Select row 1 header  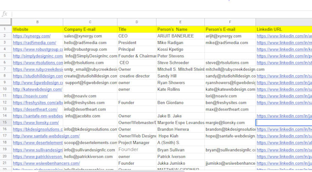click(x=6, y=29)
